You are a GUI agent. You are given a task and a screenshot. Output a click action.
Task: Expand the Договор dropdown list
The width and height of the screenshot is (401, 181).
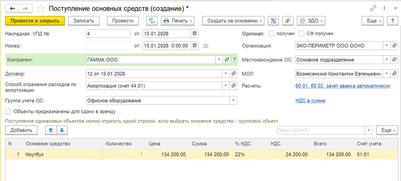(226, 74)
